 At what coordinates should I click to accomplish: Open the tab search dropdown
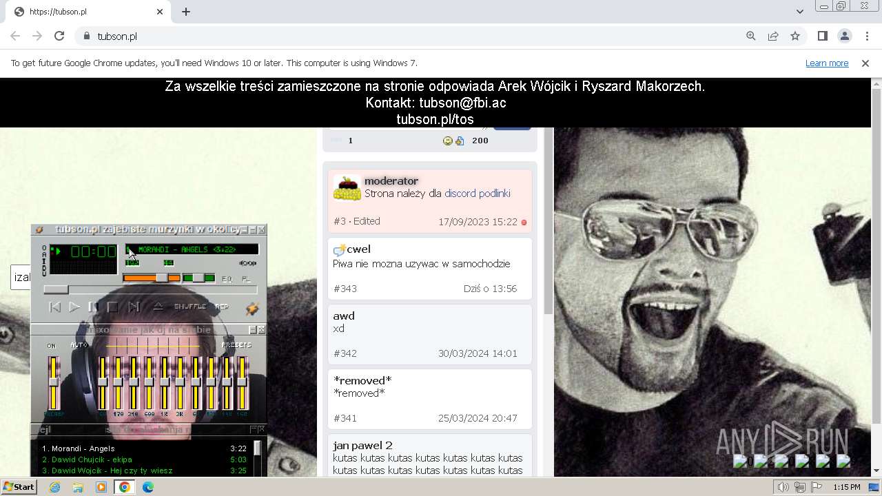pos(799,12)
